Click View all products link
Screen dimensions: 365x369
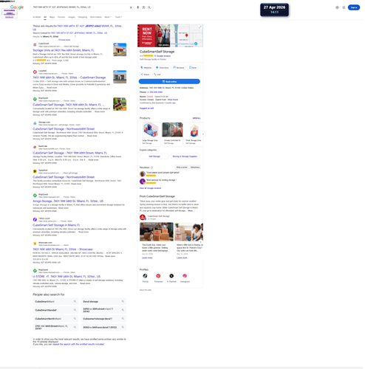[x=197, y=118]
